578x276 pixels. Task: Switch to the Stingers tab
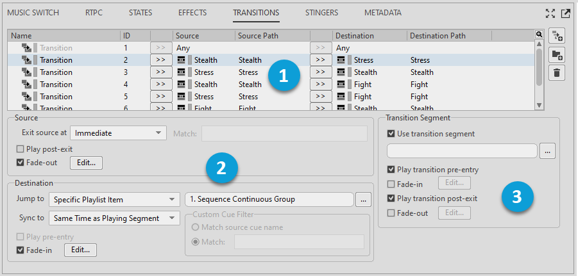tap(322, 12)
